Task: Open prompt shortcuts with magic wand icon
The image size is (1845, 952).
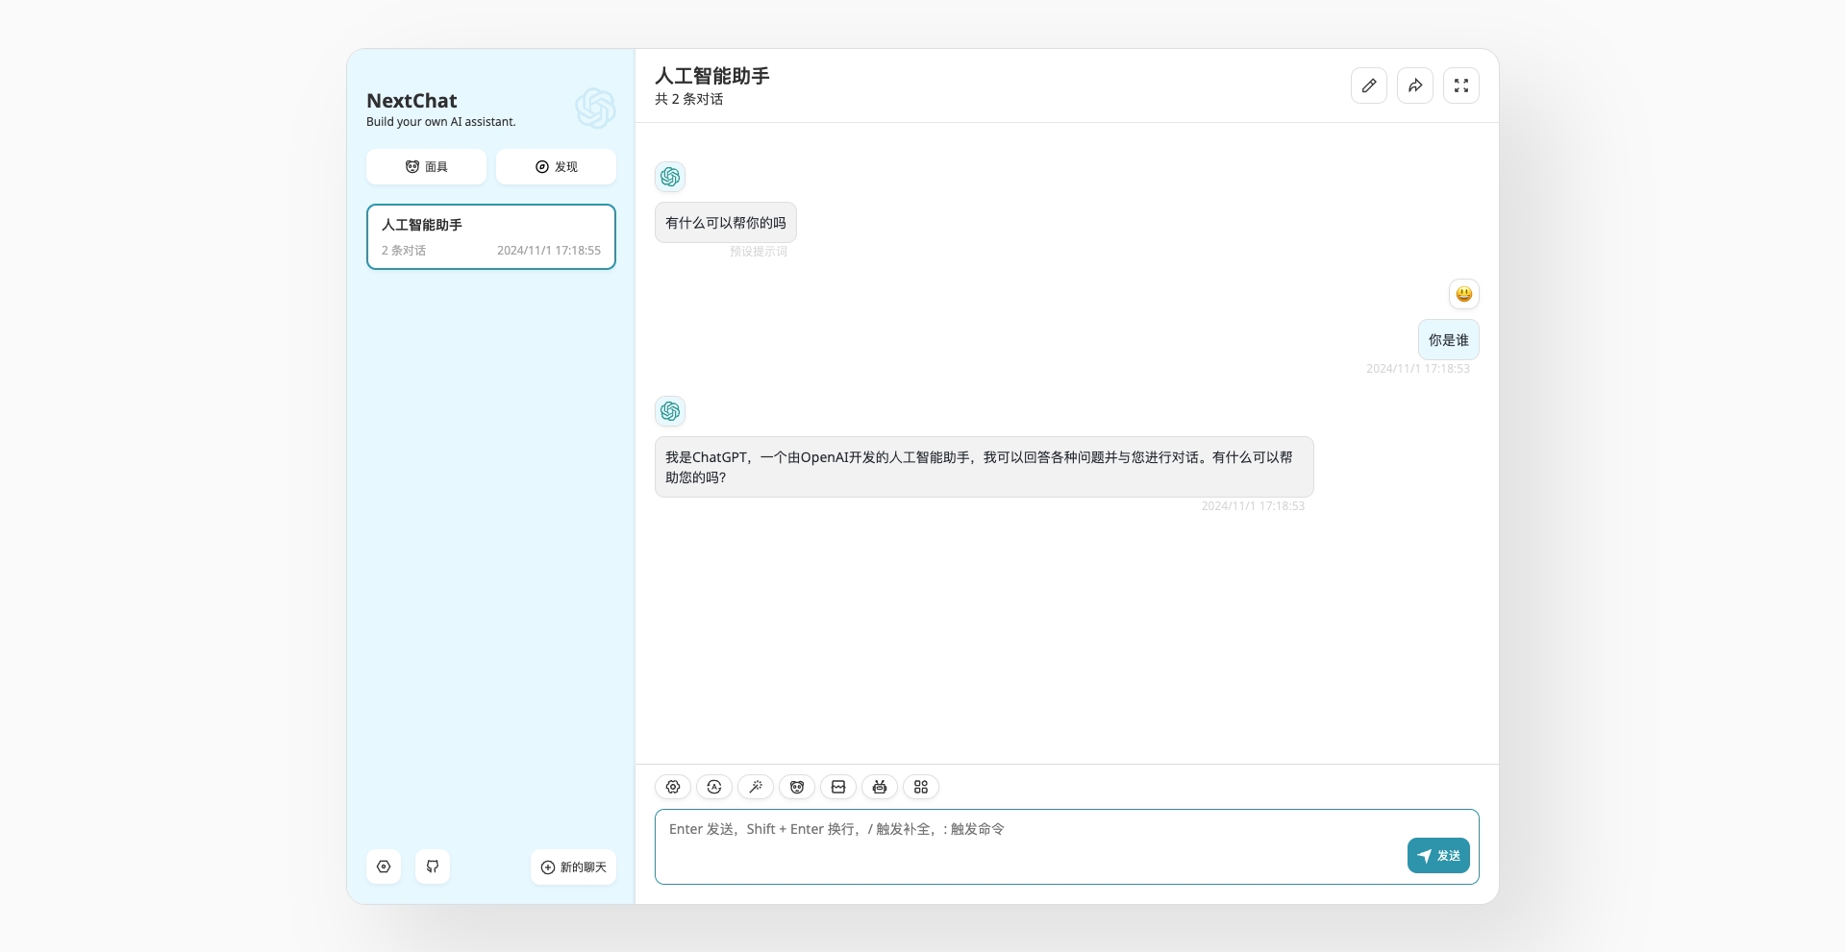Action: click(756, 787)
